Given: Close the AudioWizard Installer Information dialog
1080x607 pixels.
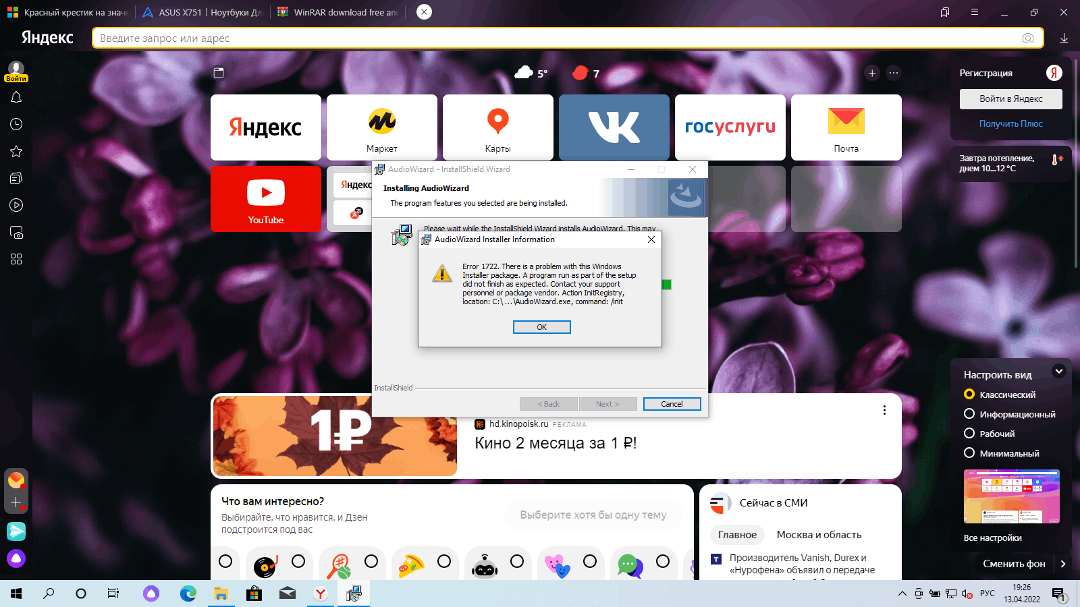Looking at the screenshot, I should click(x=651, y=239).
